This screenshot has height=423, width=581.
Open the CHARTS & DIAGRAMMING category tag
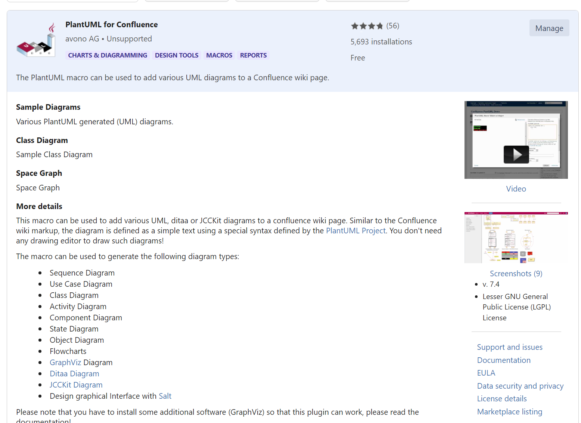click(x=108, y=55)
